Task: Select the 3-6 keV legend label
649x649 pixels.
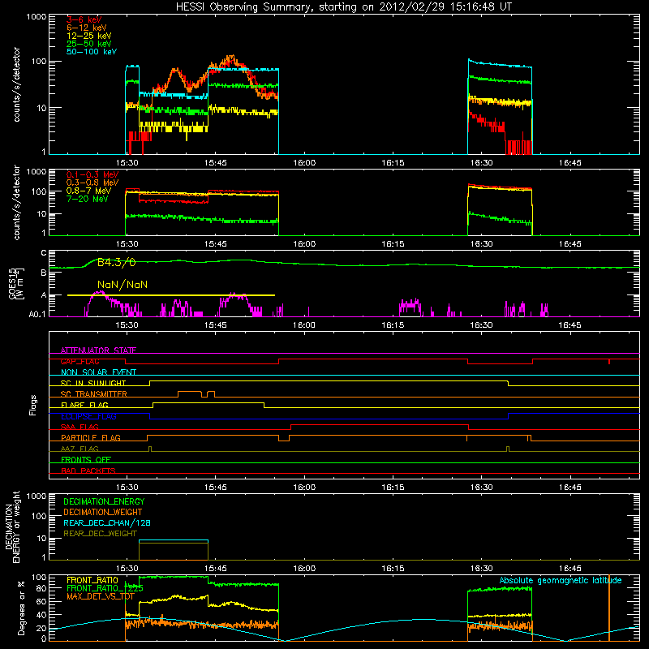Action: [x=84, y=19]
